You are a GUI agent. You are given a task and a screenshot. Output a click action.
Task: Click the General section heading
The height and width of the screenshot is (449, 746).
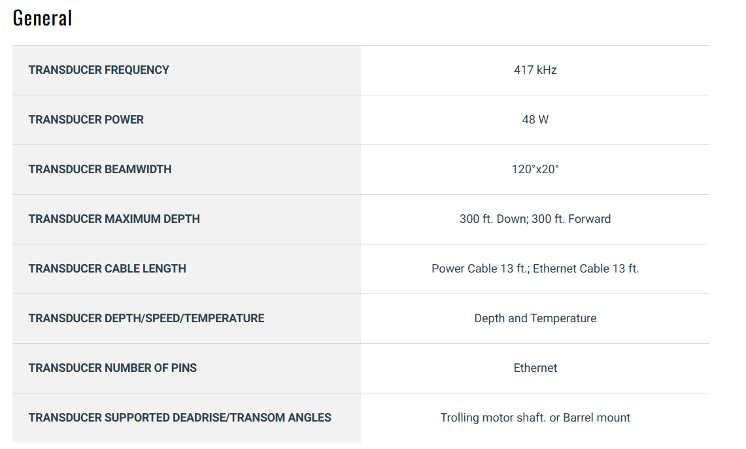pos(42,18)
